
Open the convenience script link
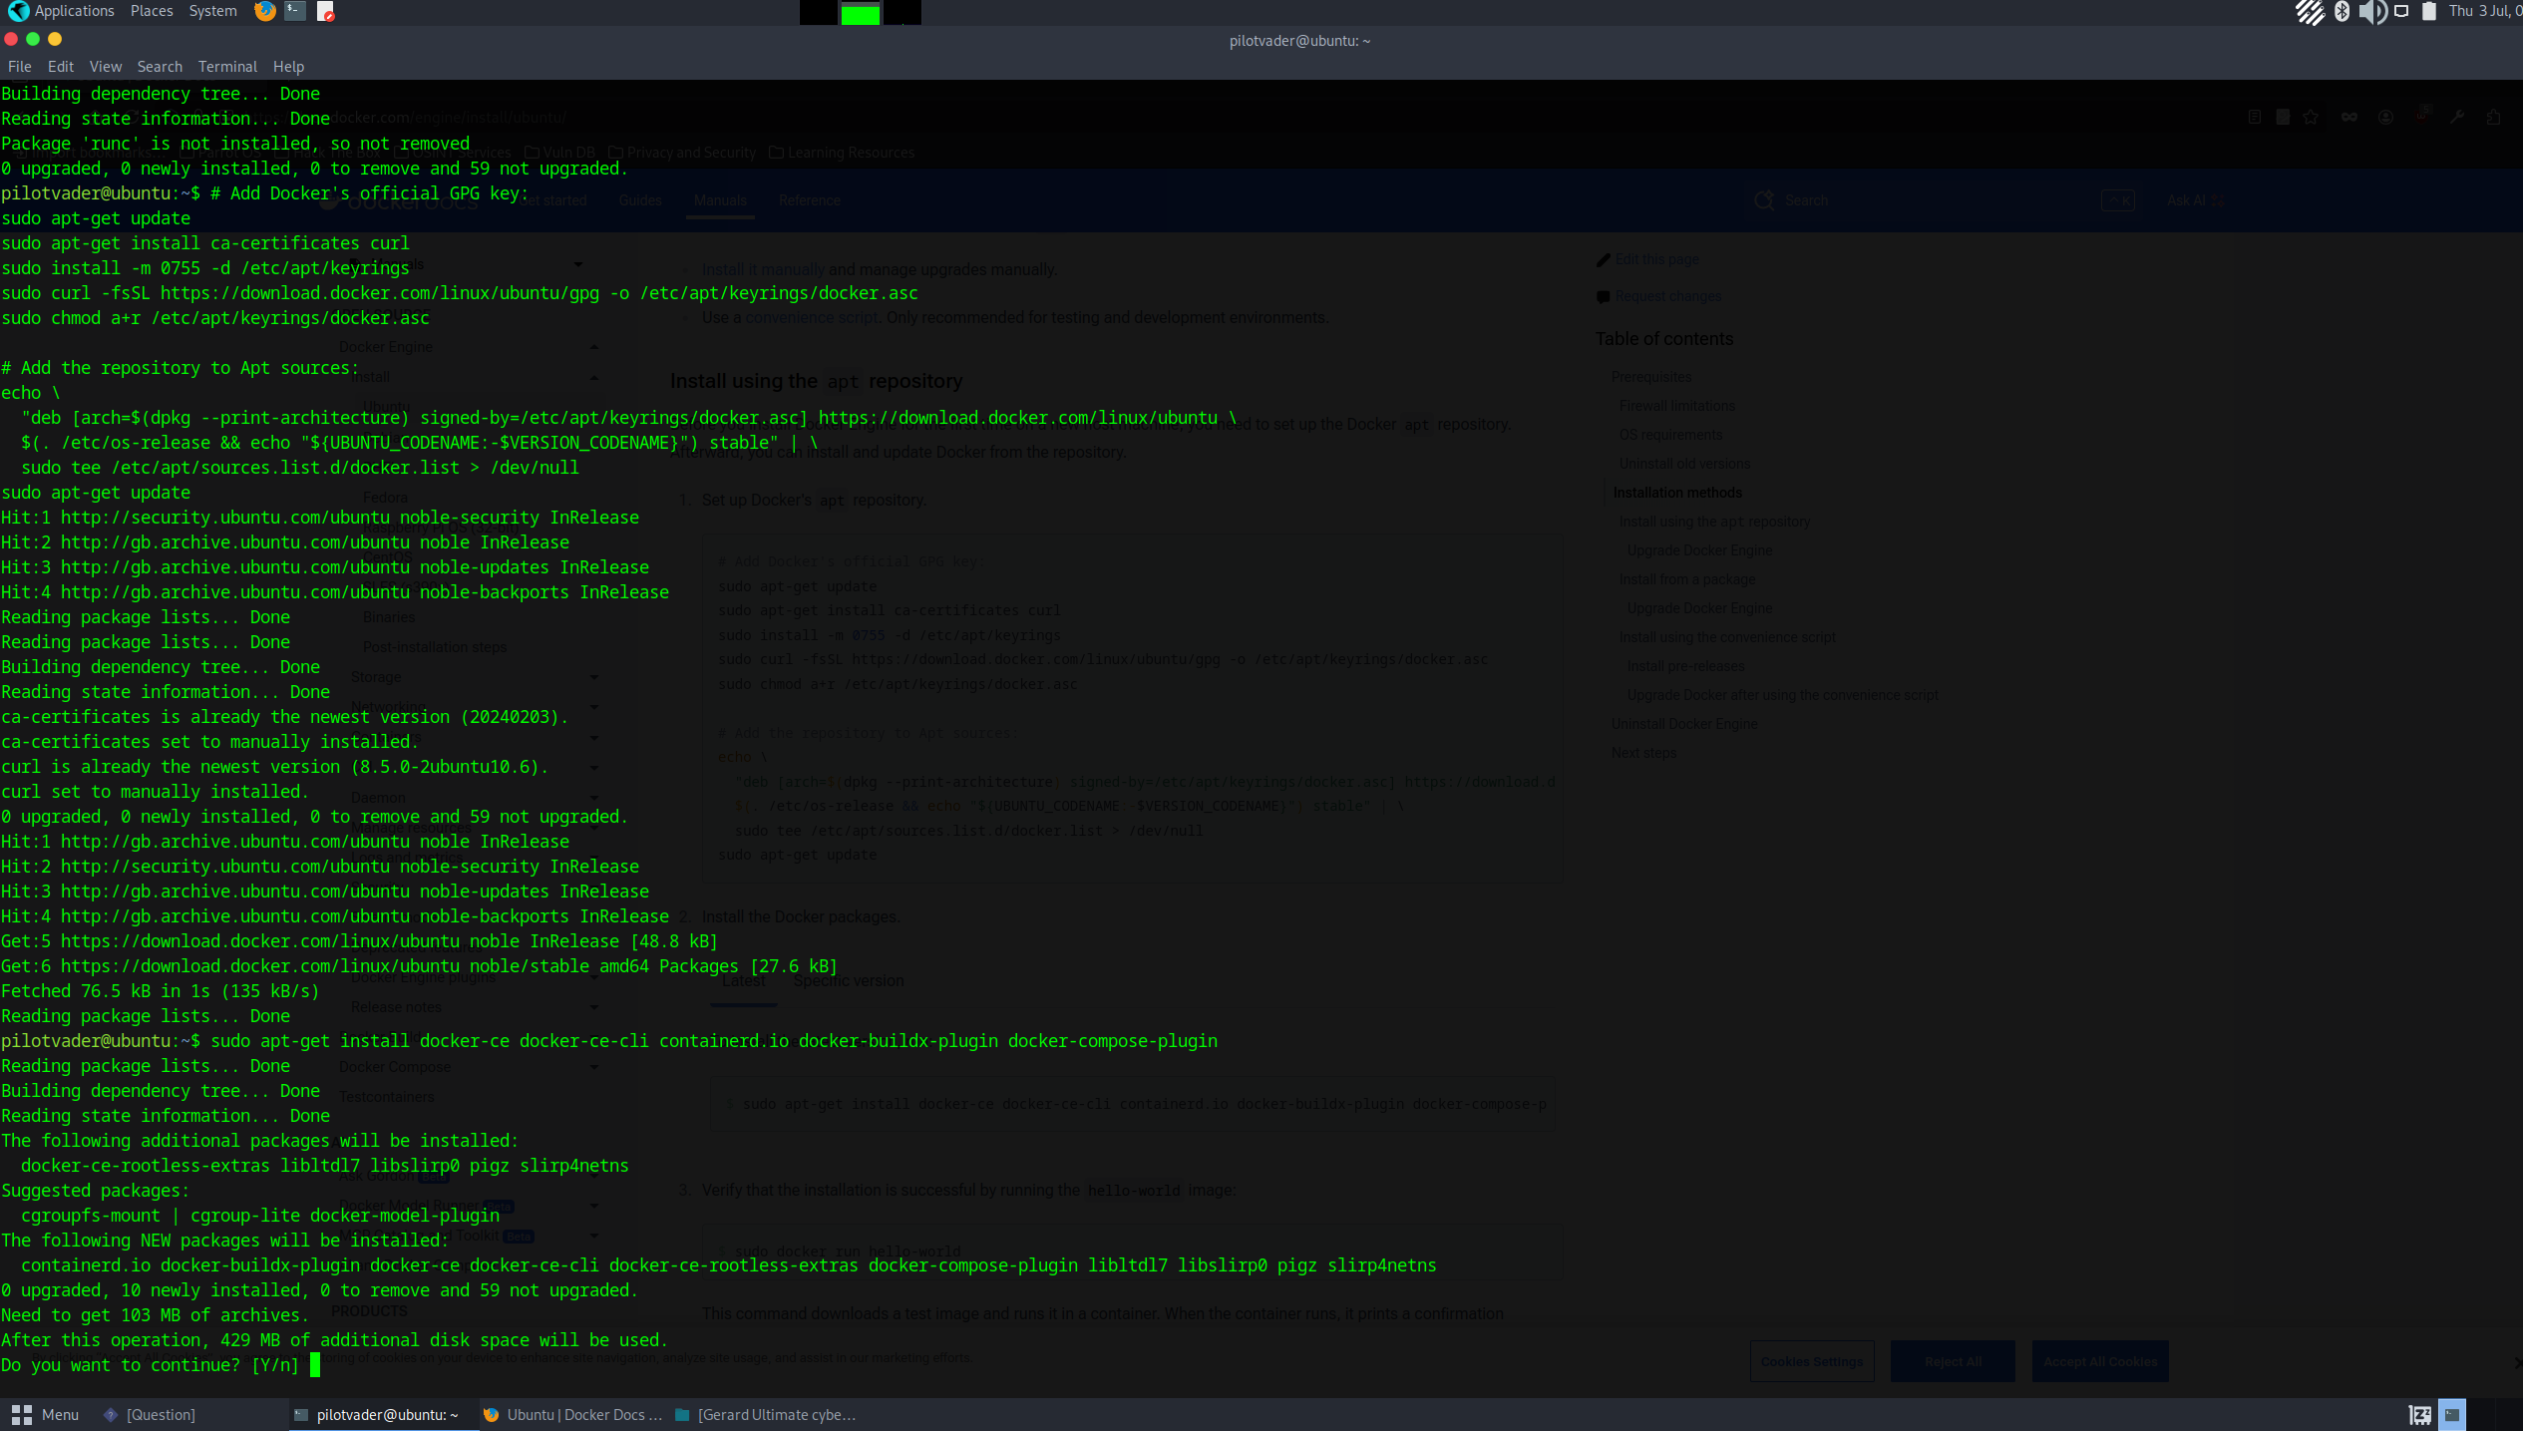[x=810, y=317]
